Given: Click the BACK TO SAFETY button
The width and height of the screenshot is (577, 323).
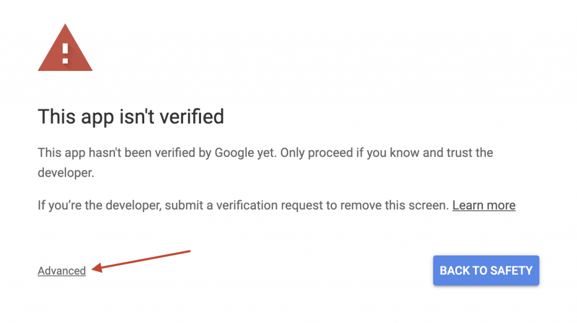Looking at the screenshot, I should [486, 271].
